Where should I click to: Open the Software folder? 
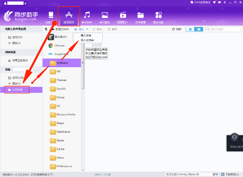[x=62, y=63]
